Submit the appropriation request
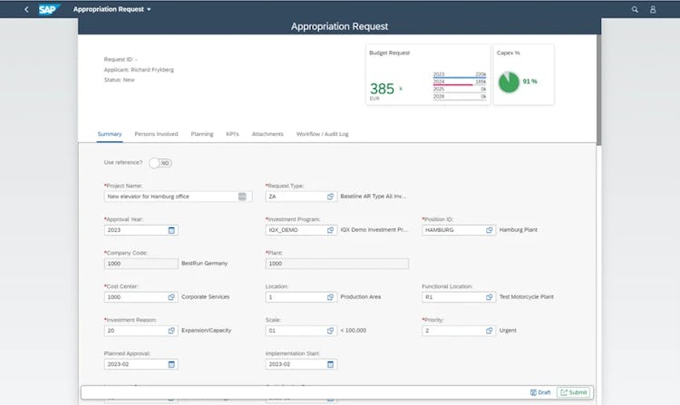This screenshot has width=680, height=405. (573, 392)
